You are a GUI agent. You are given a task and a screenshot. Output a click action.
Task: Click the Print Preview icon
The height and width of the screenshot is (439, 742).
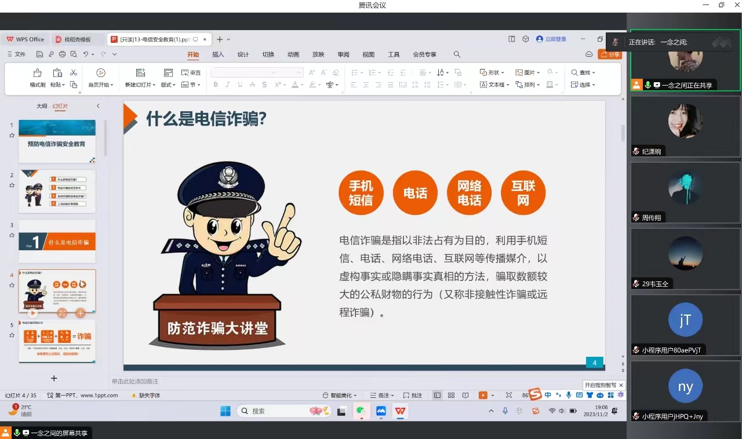coord(73,54)
